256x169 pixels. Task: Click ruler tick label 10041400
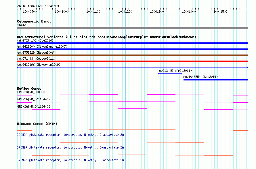tap(189, 12)
